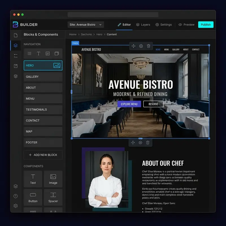
Task: Click the RESERVE hero button
Action: (x=153, y=104)
